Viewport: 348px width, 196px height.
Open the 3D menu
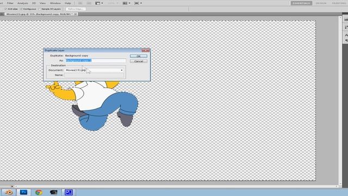coord(34,3)
